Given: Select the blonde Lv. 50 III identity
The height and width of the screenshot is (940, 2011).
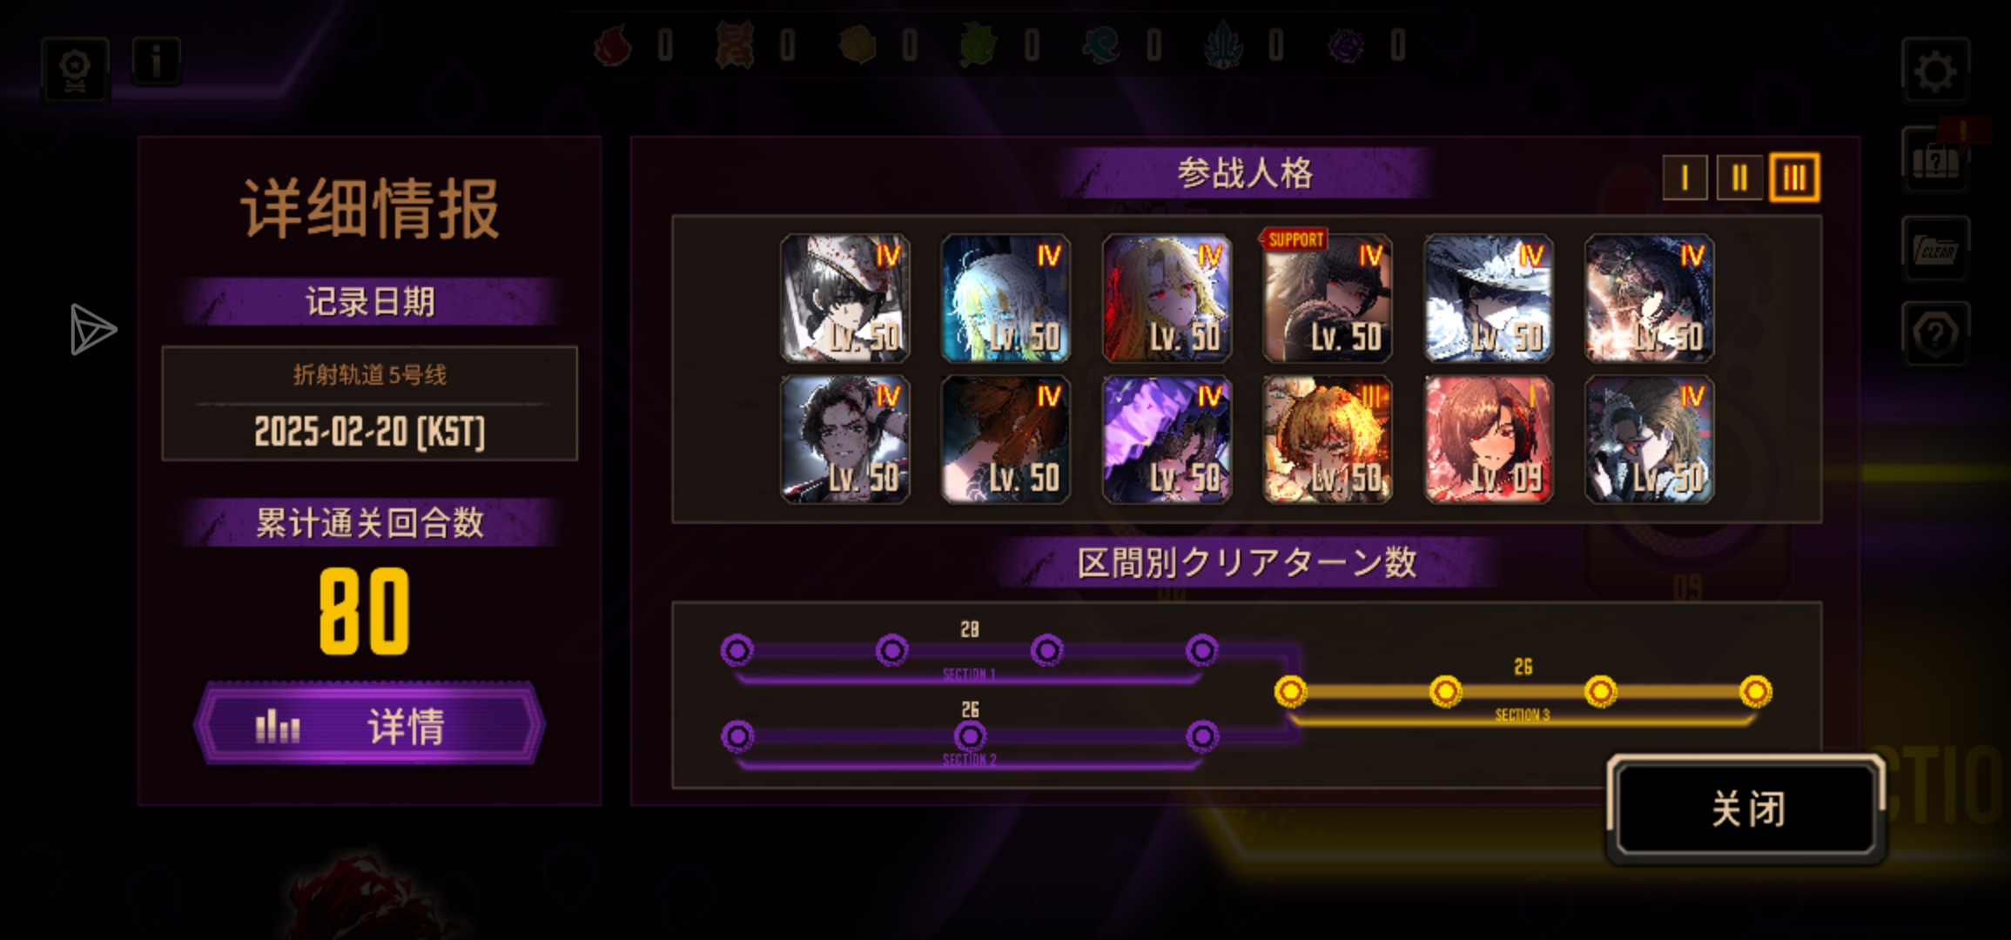Looking at the screenshot, I should click(1327, 440).
